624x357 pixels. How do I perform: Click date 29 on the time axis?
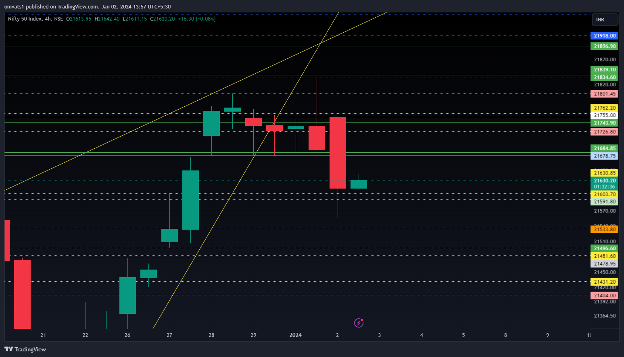253,335
